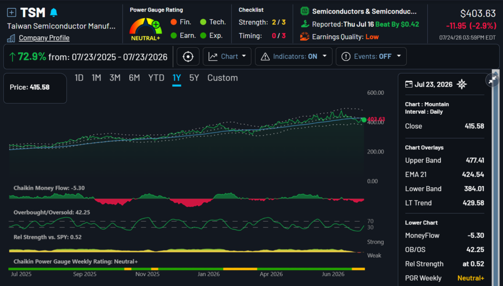
Task: Click the Price: 415.58 box
Action: coord(35,88)
